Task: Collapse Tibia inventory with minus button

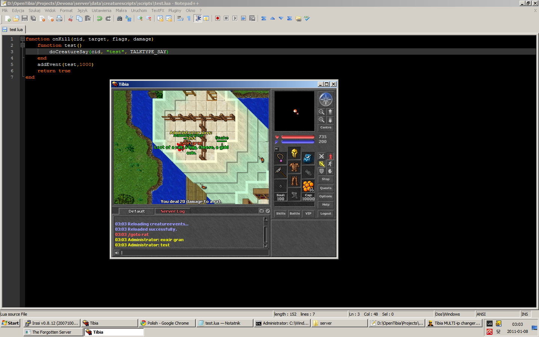Action: point(277,149)
